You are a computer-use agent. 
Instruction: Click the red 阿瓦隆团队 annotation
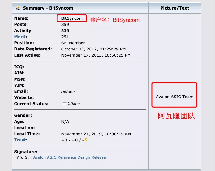[176, 116]
